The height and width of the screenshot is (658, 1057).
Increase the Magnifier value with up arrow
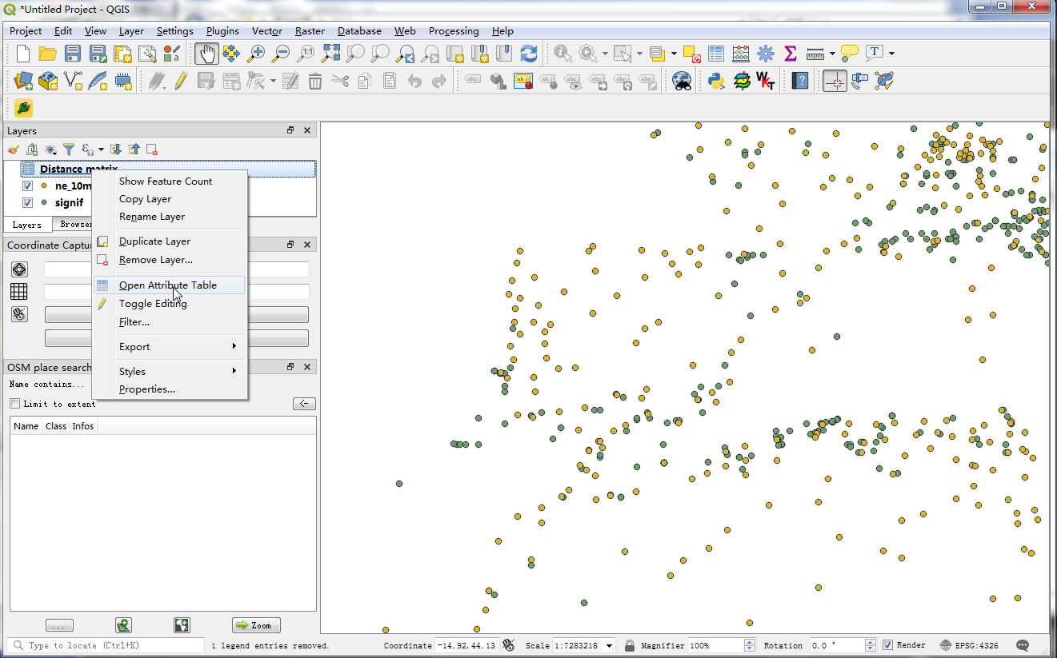pyautogui.click(x=750, y=642)
